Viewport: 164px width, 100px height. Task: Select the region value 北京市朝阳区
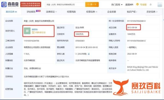pos(30,60)
